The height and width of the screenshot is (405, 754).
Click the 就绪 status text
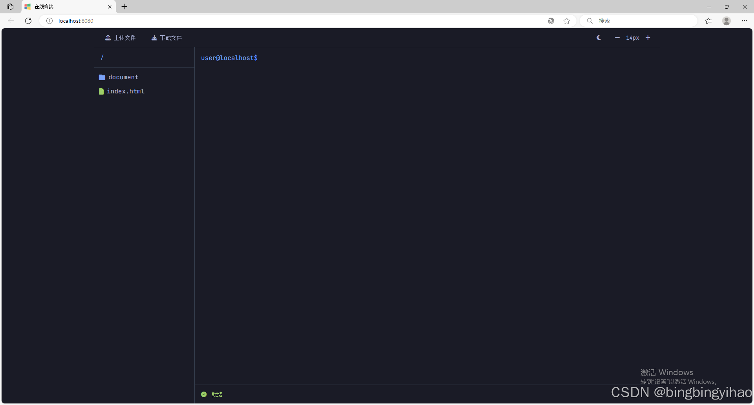click(x=217, y=394)
